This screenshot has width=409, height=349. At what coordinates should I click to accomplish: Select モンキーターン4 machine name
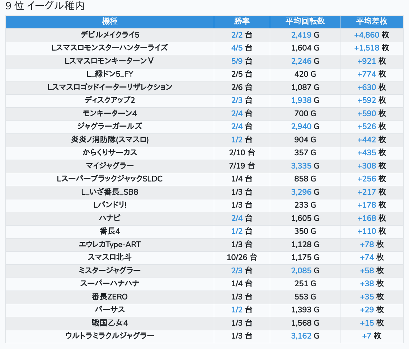click(110, 113)
